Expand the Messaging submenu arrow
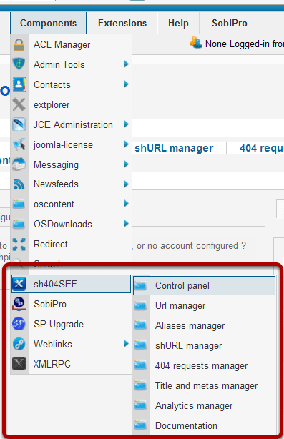The width and height of the screenshot is (284, 439). click(126, 164)
